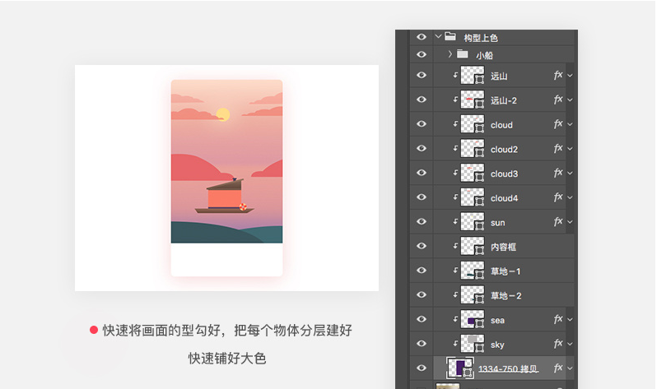Select the sun layer thumbnail
This screenshot has height=389, width=657.
point(473,221)
